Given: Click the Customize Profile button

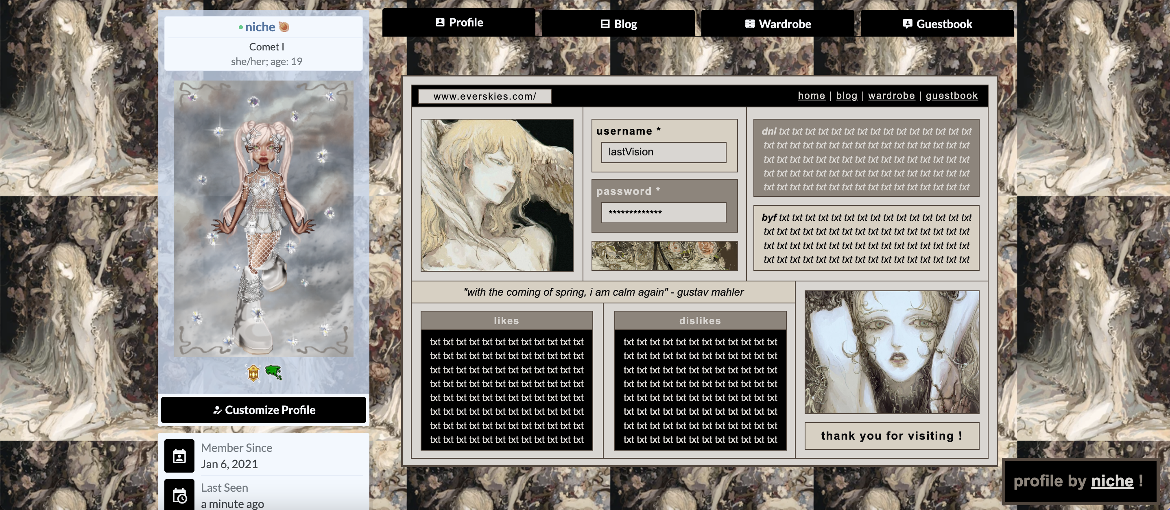Looking at the screenshot, I should (264, 410).
